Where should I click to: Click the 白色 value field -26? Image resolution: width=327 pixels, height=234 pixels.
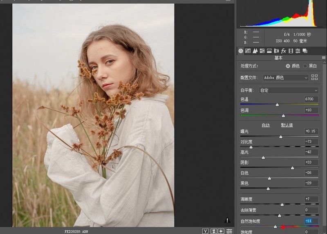tap(311, 173)
